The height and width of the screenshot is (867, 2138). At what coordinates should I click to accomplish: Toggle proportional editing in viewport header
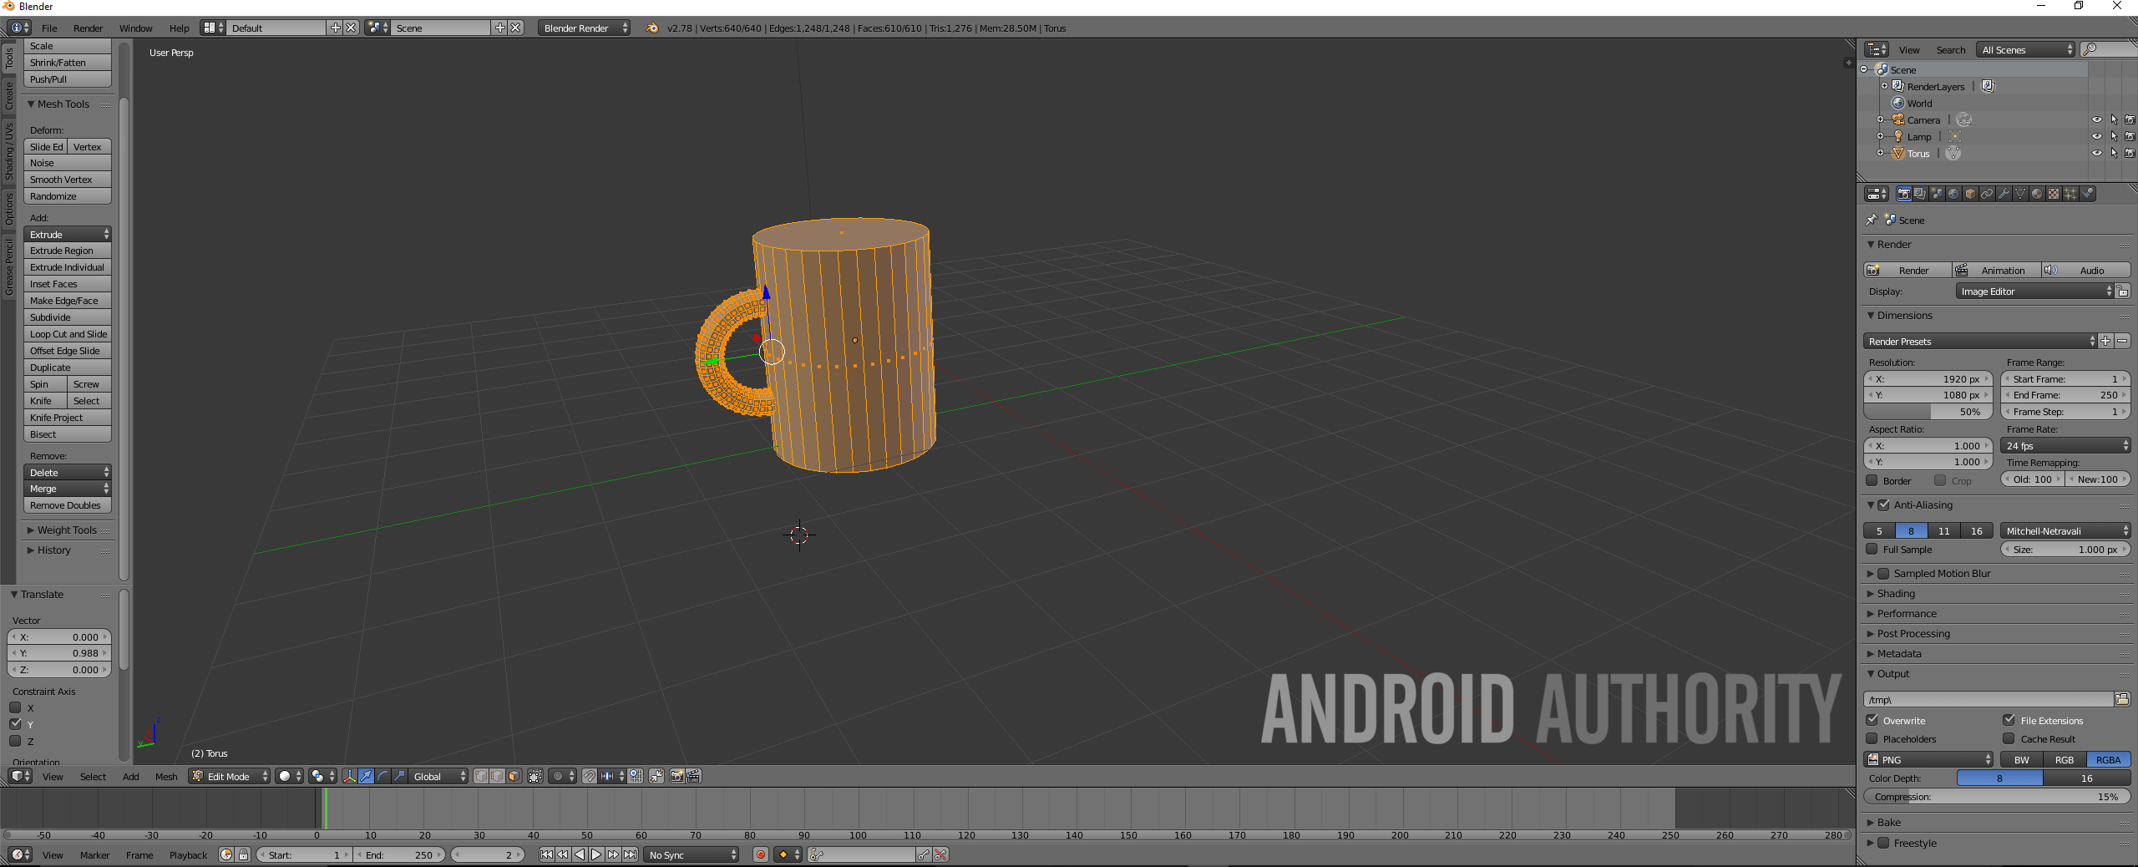click(x=558, y=777)
